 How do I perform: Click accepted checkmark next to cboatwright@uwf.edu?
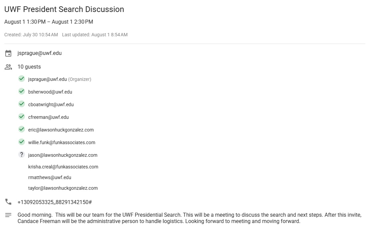(x=22, y=104)
